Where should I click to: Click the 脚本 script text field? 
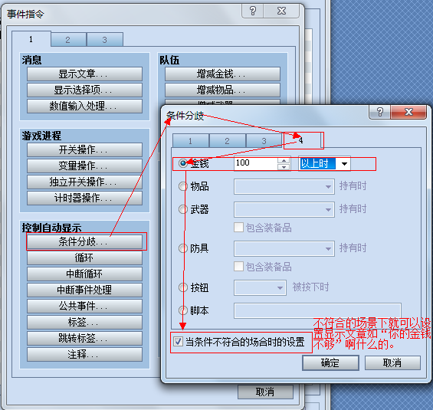(317, 310)
